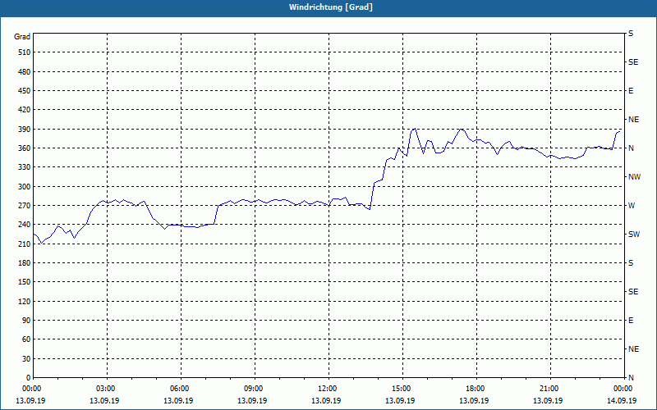Select the 390 y-axis value
This screenshot has width=657, height=410.
coord(25,130)
